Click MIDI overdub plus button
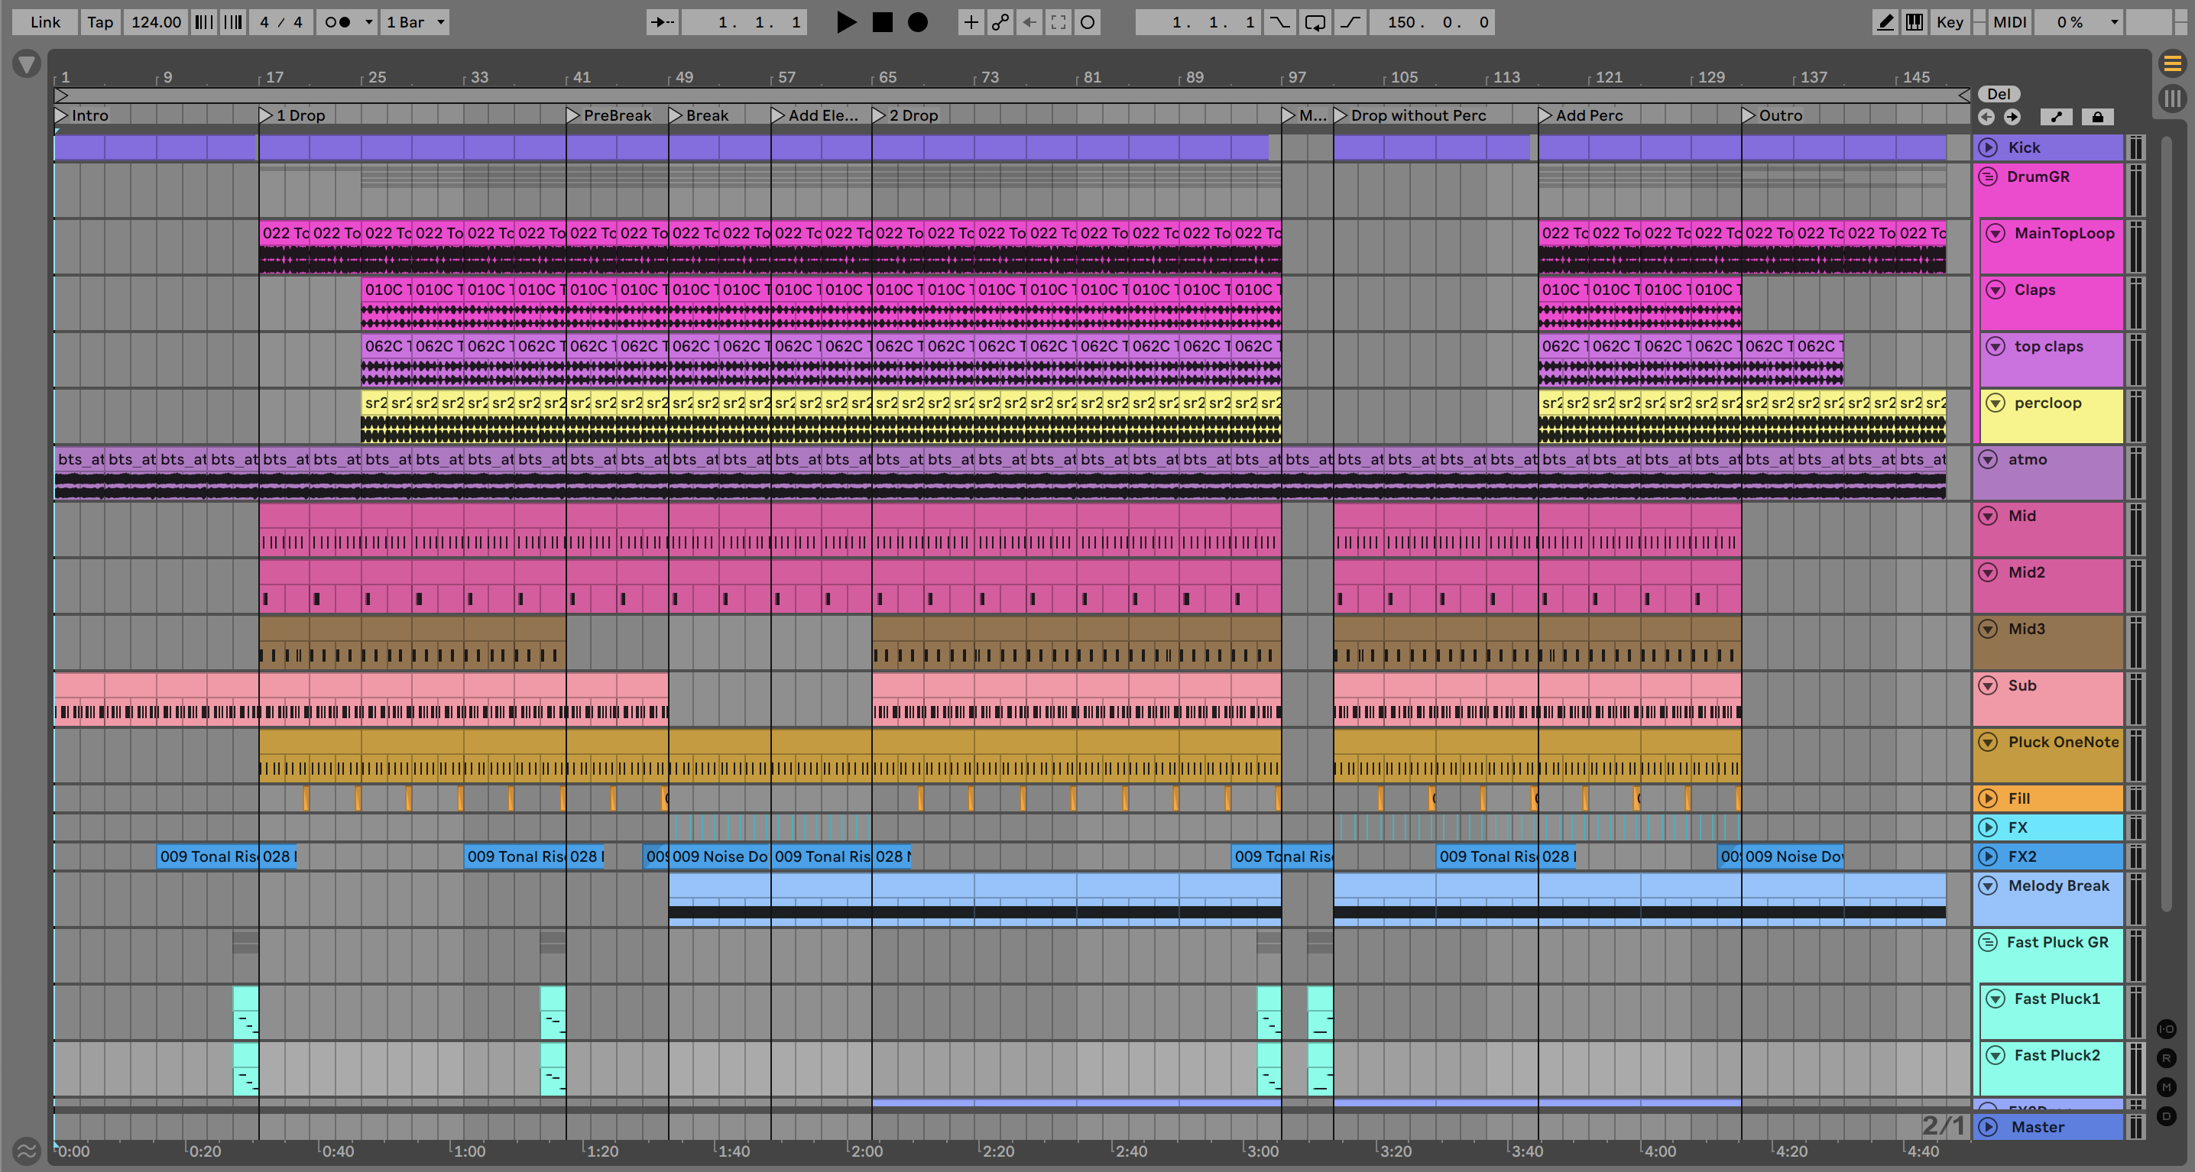The image size is (2195, 1172). point(970,22)
